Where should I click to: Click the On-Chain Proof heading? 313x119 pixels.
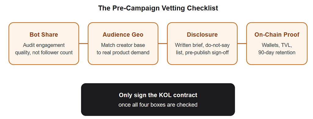point(277,35)
